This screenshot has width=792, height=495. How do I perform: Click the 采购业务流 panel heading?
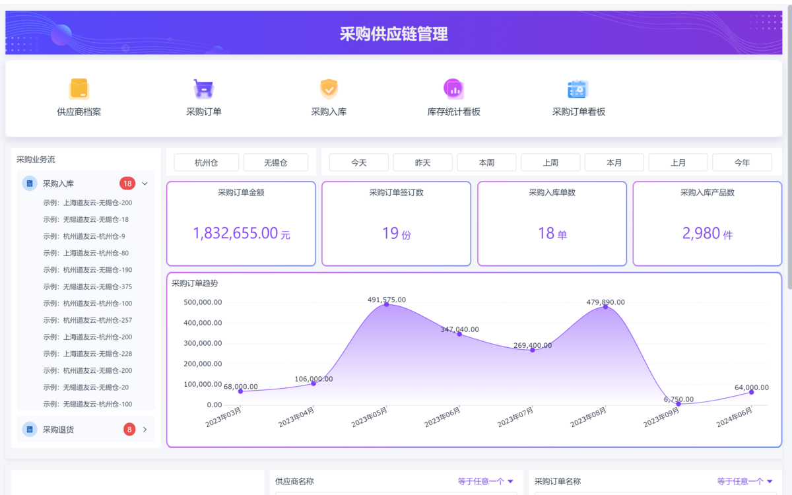[x=36, y=160]
